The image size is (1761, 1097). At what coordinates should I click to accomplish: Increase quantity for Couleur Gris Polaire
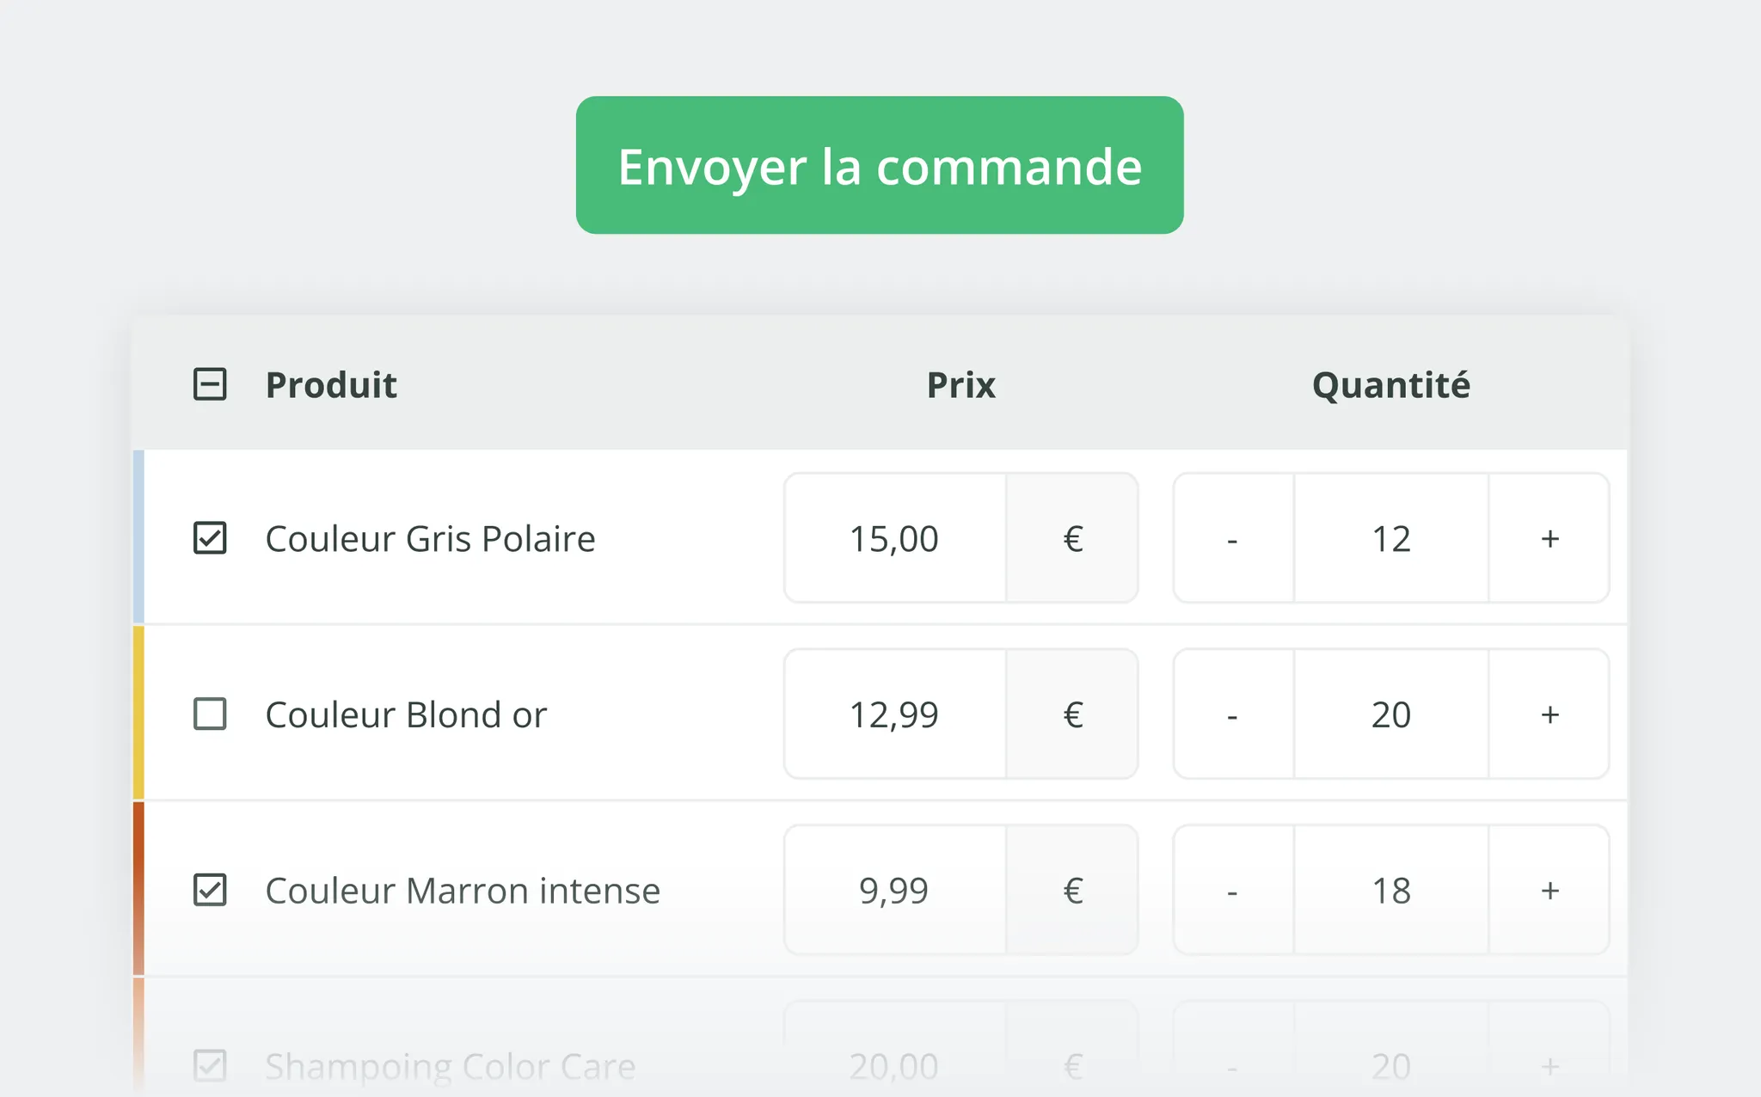tap(1549, 538)
